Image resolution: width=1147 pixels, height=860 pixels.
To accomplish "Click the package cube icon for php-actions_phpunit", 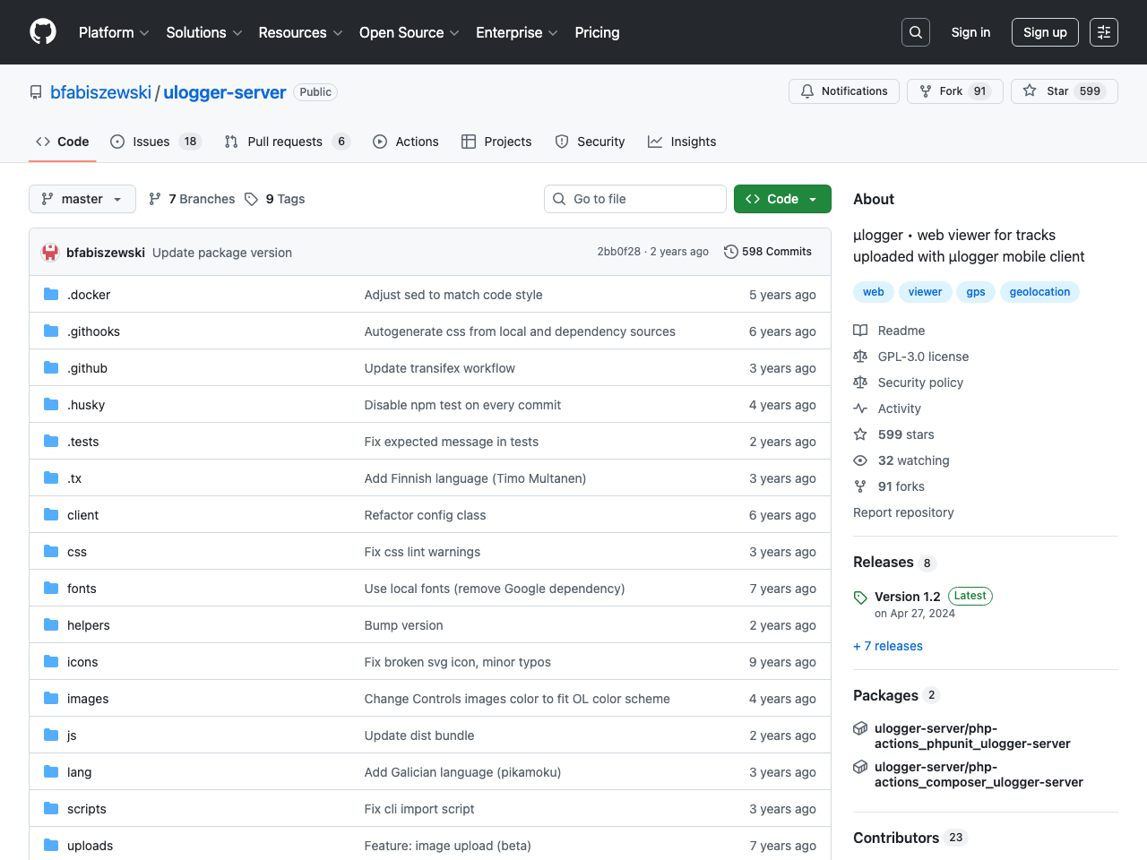I will [860, 728].
